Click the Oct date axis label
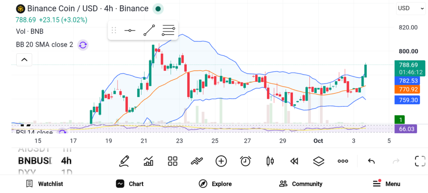Image resolution: width=428 pixels, height=193 pixels. click(318, 141)
